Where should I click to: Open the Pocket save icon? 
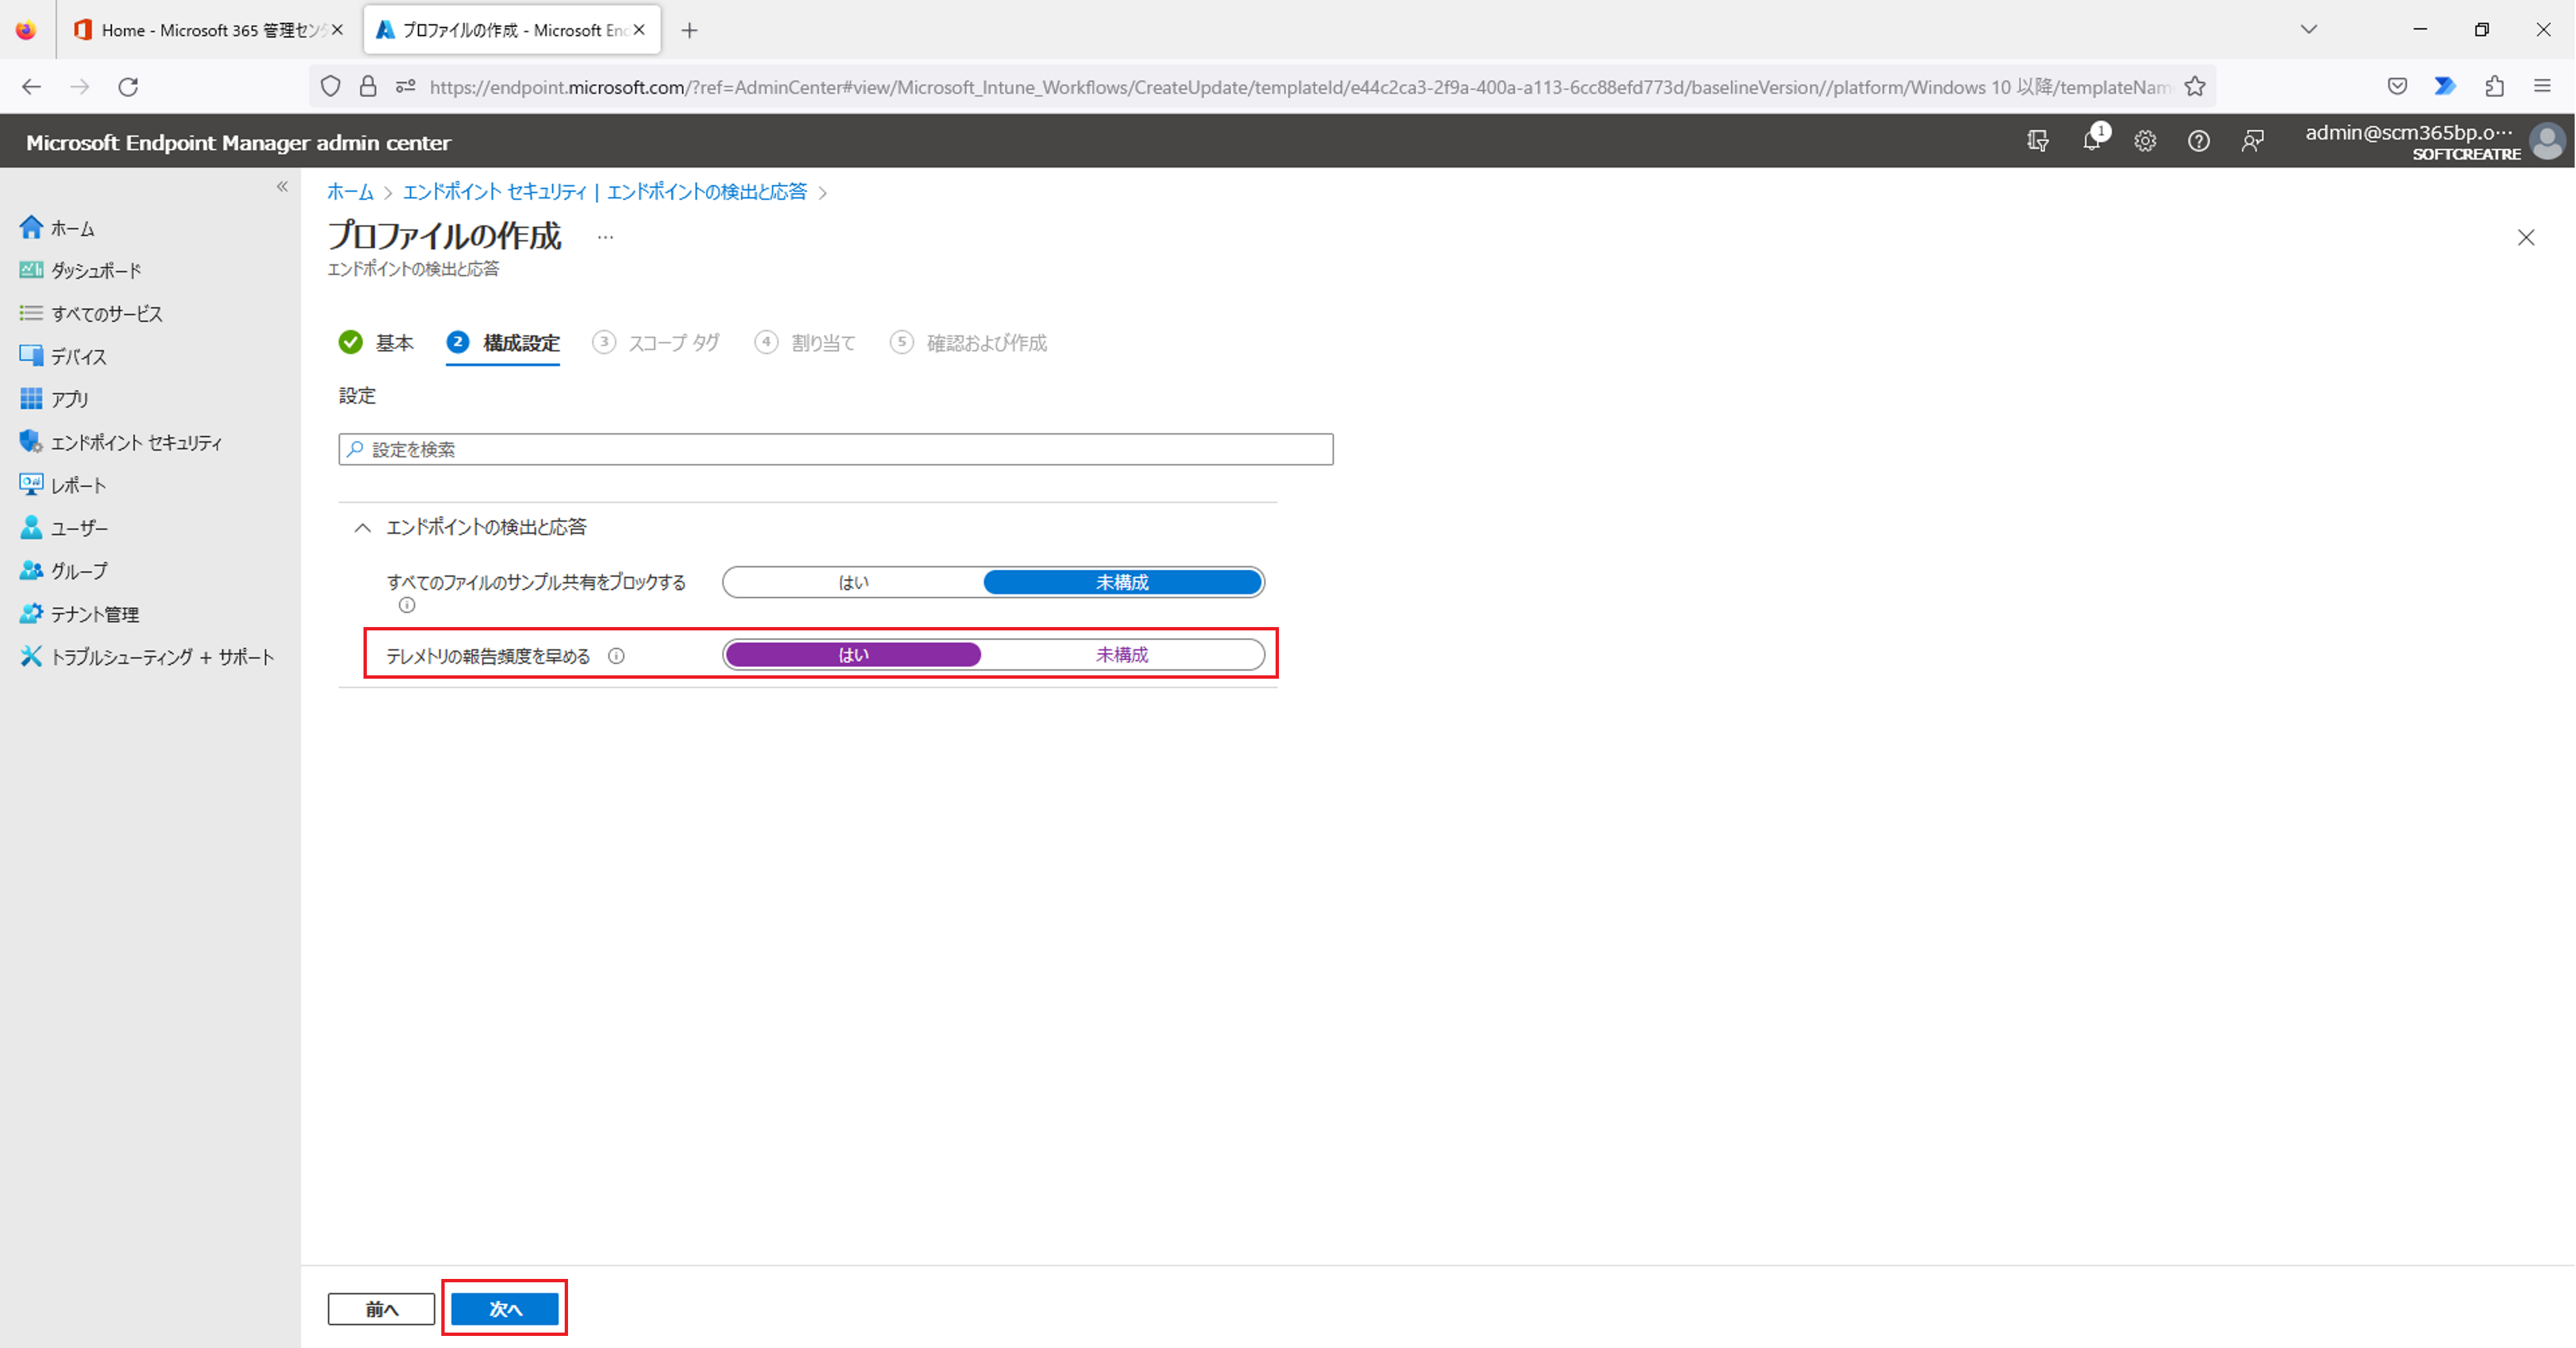click(x=2397, y=87)
